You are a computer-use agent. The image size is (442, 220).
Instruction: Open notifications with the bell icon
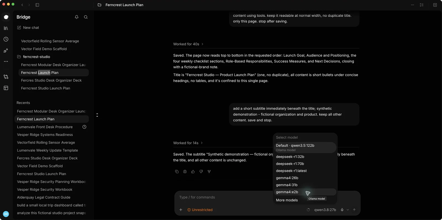[x=77, y=17]
